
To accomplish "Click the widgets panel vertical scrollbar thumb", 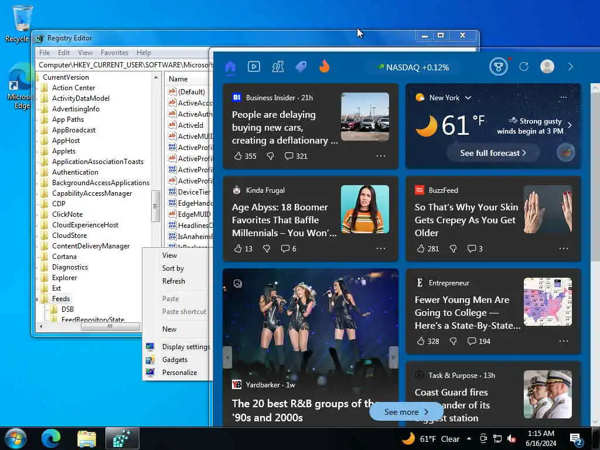I will pyautogui.click(x=595, y=176).
